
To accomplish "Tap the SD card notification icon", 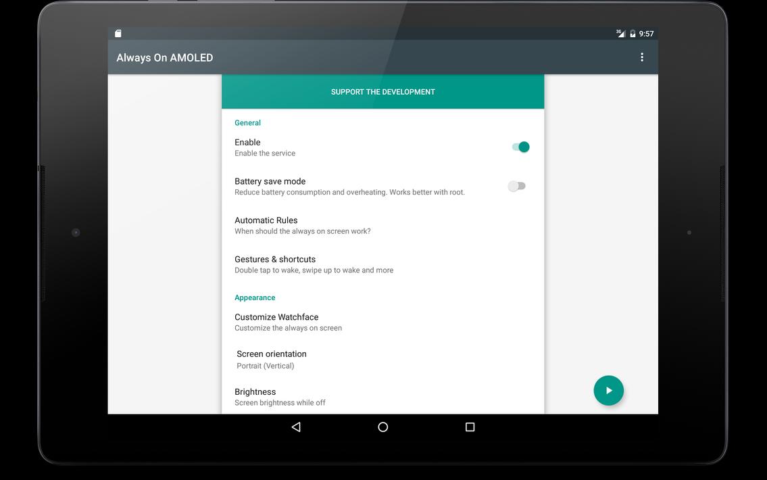I will pos(118,34).
